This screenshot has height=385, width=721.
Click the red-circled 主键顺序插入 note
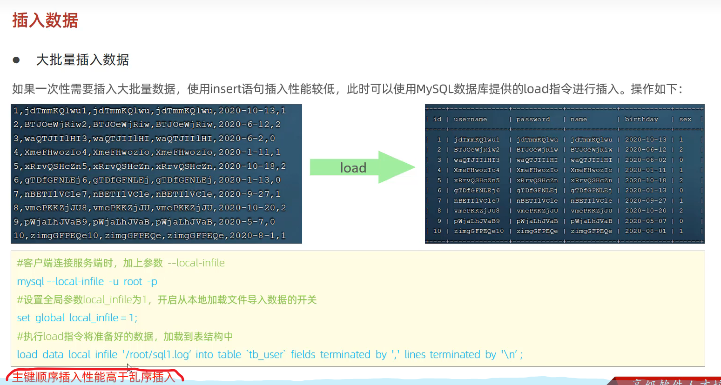coord(94,377)
